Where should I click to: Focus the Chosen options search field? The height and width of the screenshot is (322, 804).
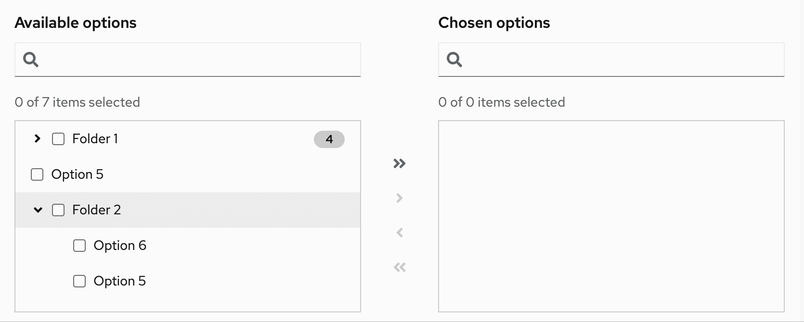pos(621,60)
